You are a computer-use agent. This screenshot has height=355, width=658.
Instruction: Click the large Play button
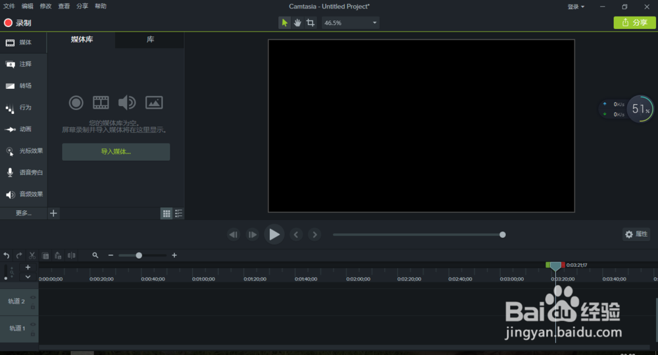[274, 234]
